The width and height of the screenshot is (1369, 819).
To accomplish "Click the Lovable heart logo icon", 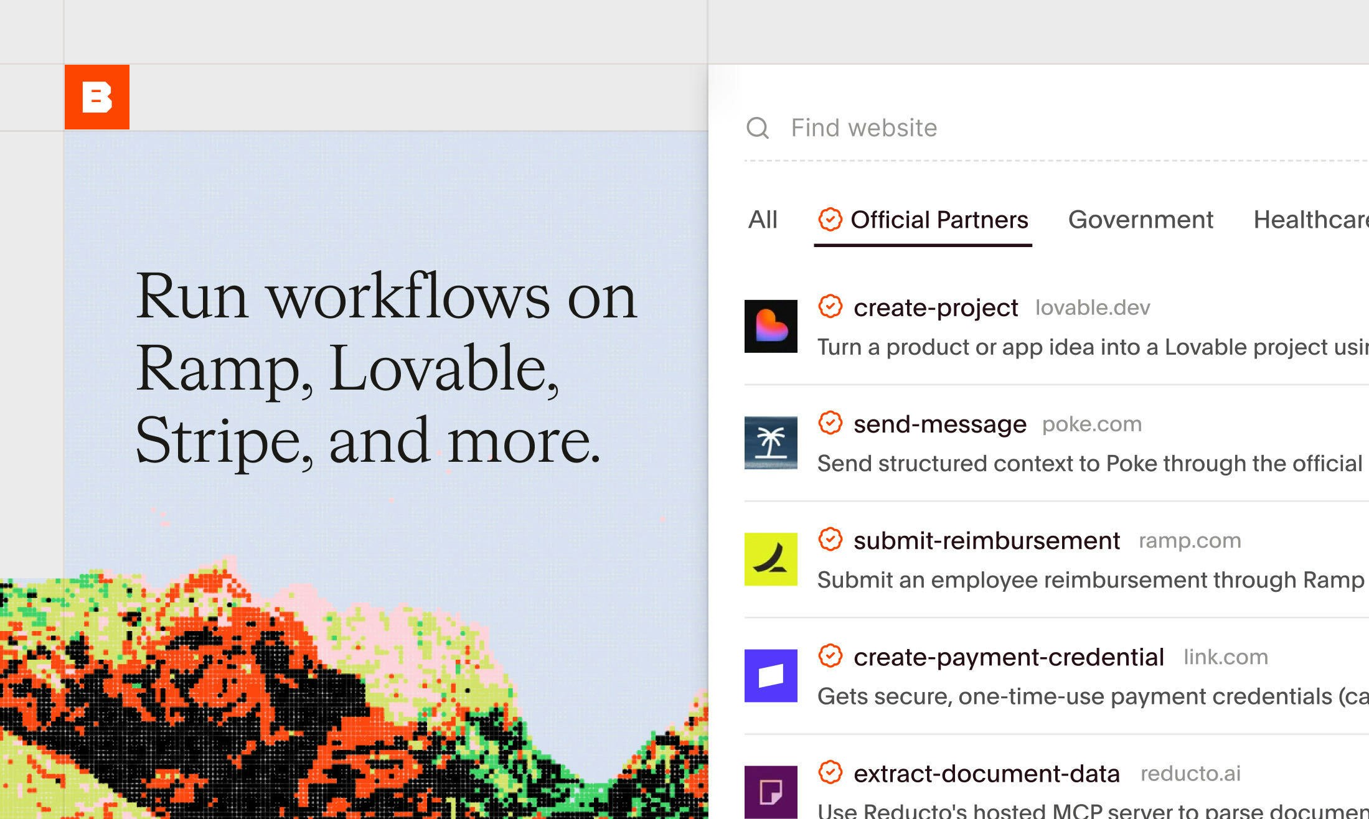I will click(771, 326).
